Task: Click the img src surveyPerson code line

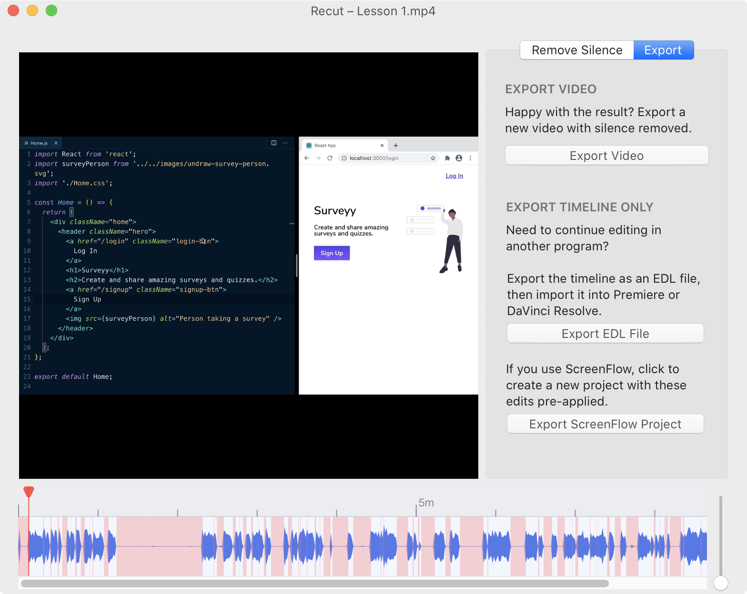Action: click(173, 318)
